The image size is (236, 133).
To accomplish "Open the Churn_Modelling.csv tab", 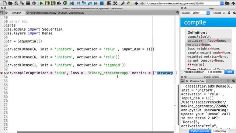I will tap(72, 13).
